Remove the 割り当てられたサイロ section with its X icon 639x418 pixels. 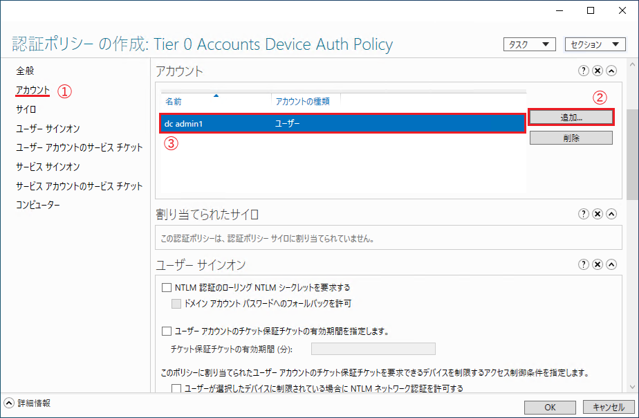(597, 214)
